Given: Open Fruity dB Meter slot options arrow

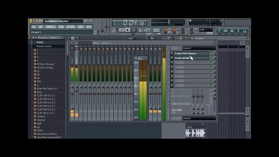Looking at the screenshot, I should (x=172, y=58).
